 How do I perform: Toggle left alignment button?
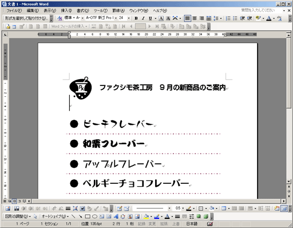(188, 18)
